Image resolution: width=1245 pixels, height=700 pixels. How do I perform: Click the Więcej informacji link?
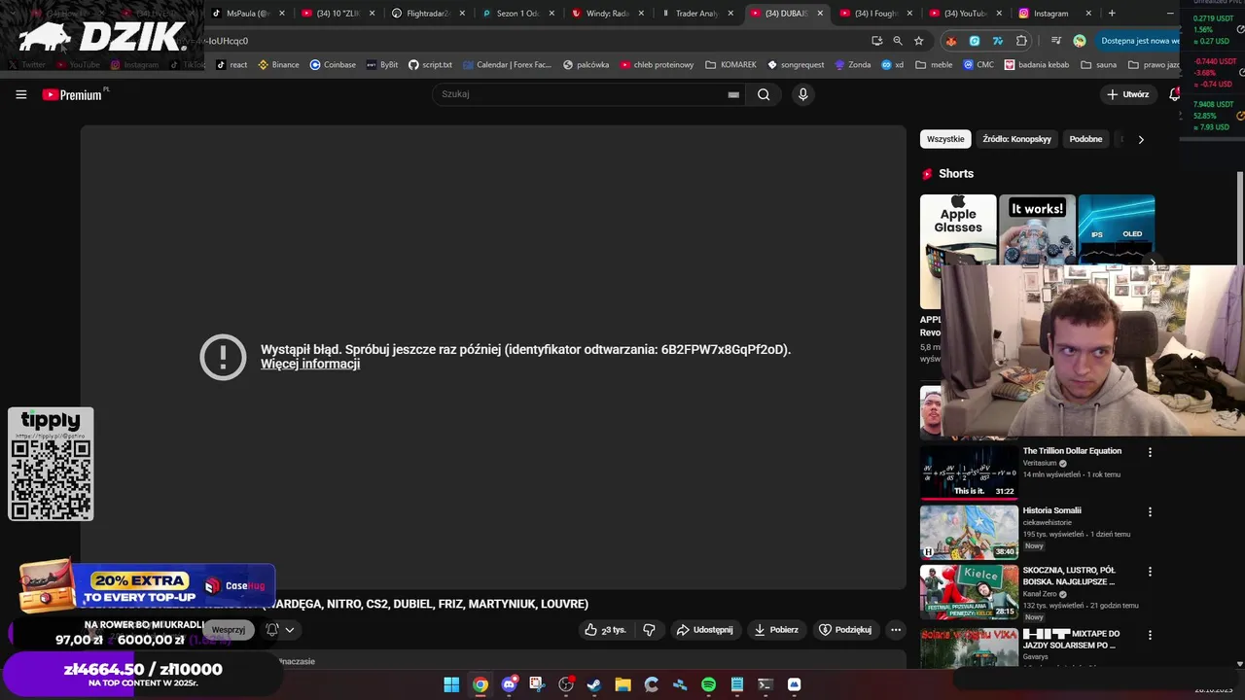[x=310, y=364]
